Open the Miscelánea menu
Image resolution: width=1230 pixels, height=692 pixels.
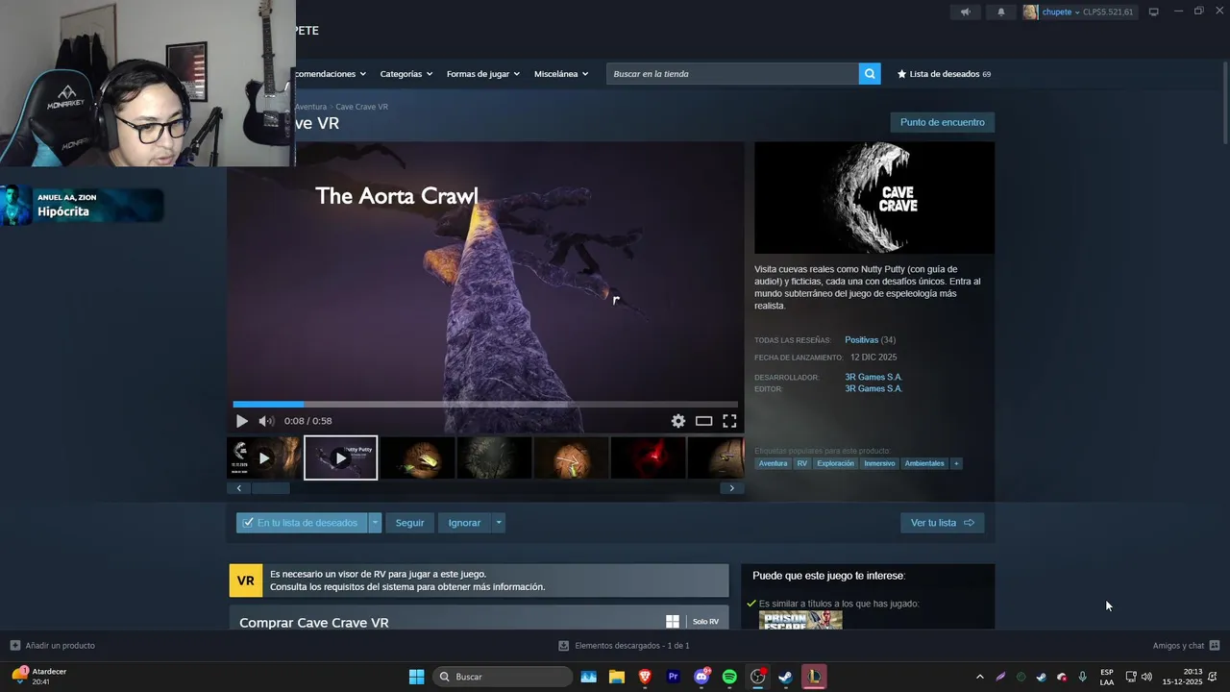pyautogui.click(x=561, y=74)
